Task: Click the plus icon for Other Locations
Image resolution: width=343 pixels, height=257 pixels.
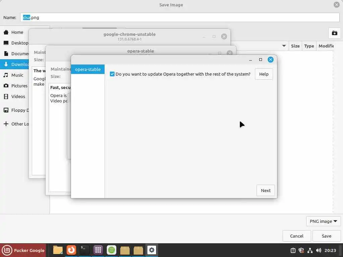Action: 6,124
